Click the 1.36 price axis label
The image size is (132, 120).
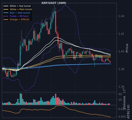121,87
